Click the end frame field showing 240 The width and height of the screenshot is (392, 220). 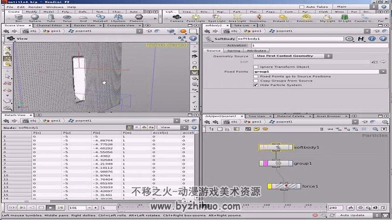pyautogui.click(x=335, y=207)
